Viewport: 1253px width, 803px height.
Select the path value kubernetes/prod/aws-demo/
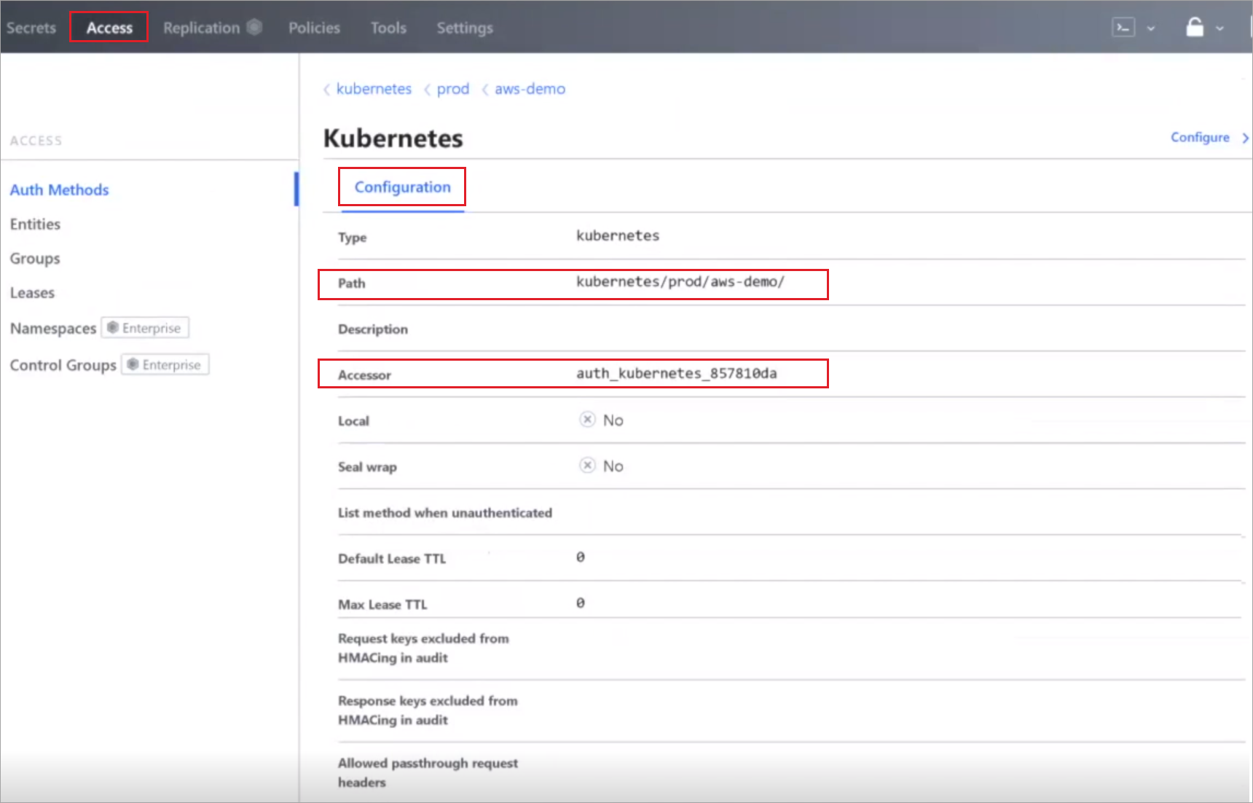click(x=680, y=281)
